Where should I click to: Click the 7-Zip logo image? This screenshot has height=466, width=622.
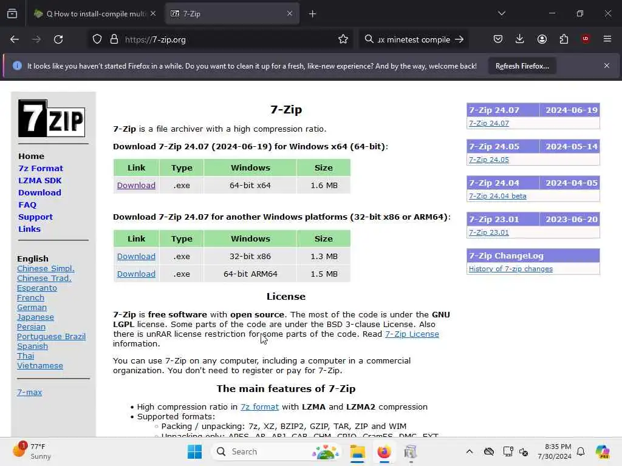(52, 118)
